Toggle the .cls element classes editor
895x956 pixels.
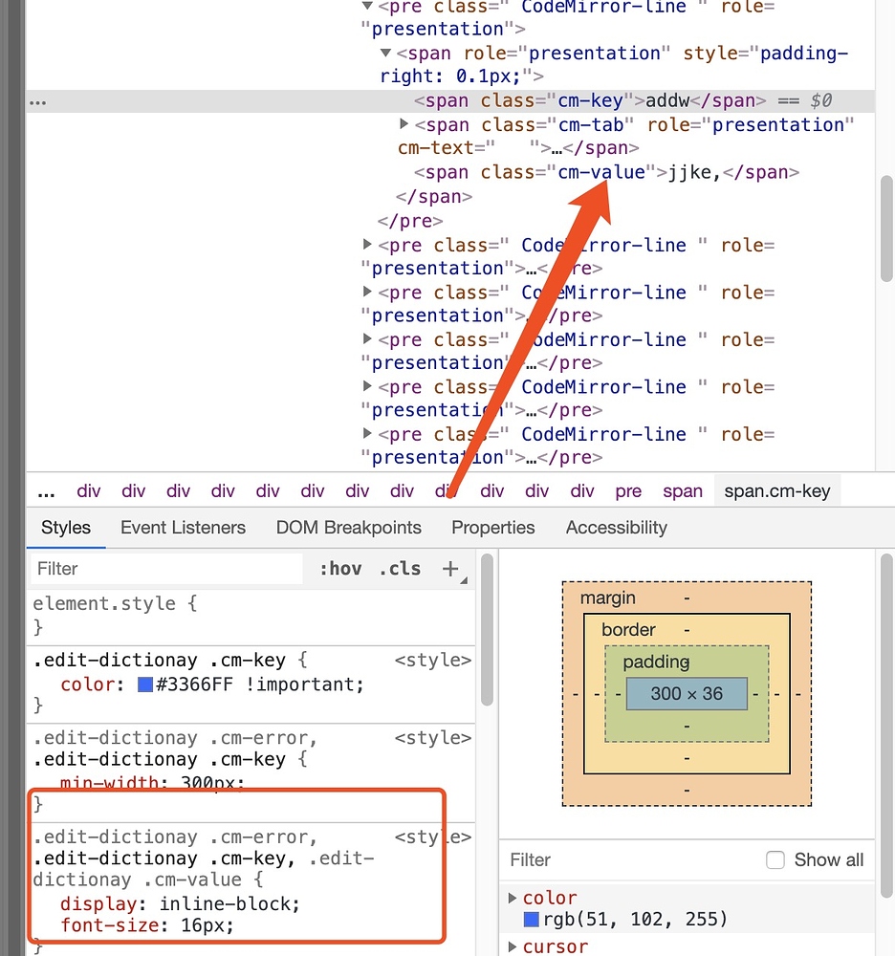tap(400, 569)
